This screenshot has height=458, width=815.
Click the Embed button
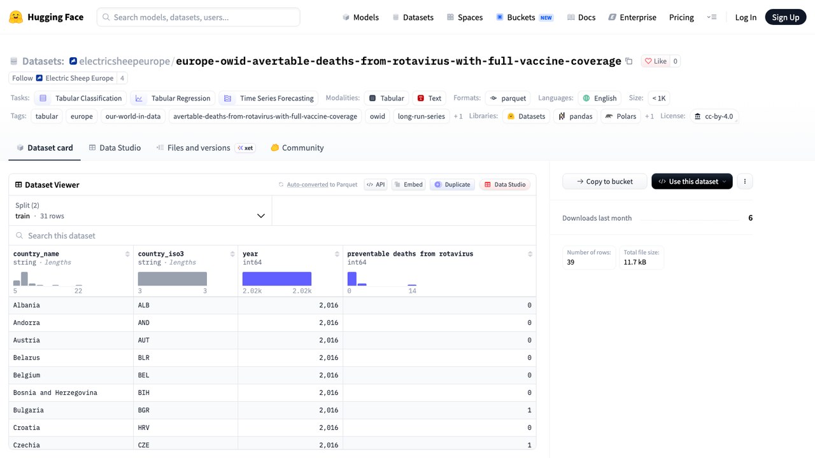click(x=408, y=184)
